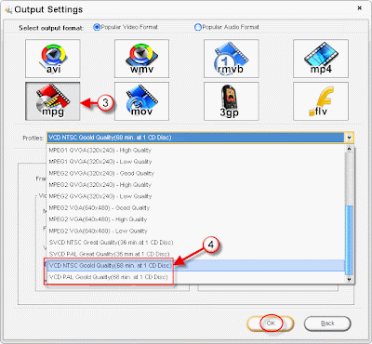Click the profile list scroll down arrow

click(349, 279)
